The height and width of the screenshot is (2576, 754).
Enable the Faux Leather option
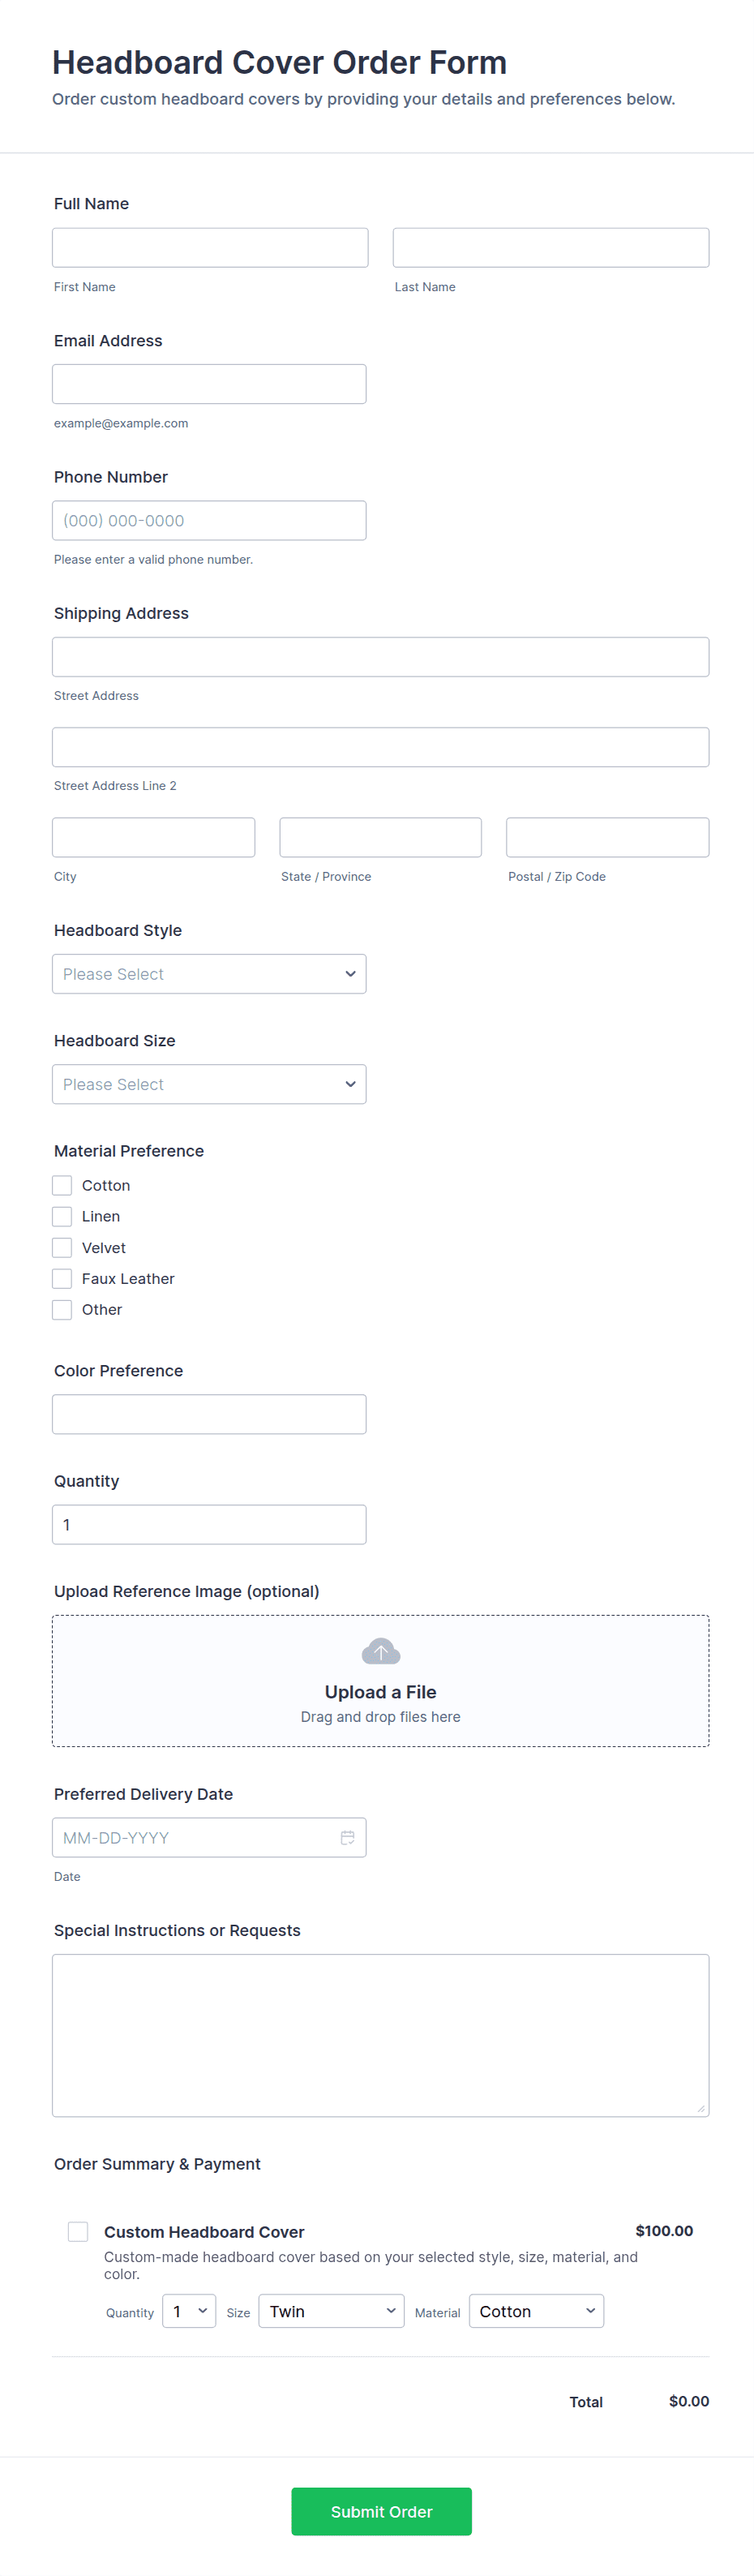(x=62, y=1278)
